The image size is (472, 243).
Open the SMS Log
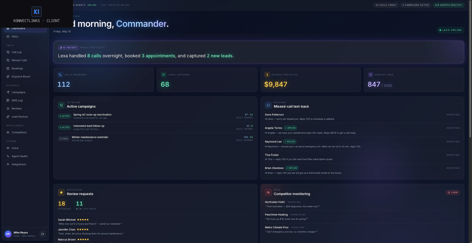point(25,101)
